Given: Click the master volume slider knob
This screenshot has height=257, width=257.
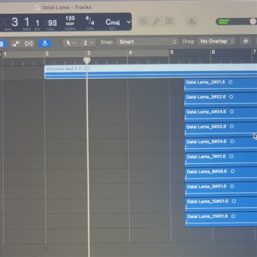Looking at the screenshot, I should pos(253,21).
